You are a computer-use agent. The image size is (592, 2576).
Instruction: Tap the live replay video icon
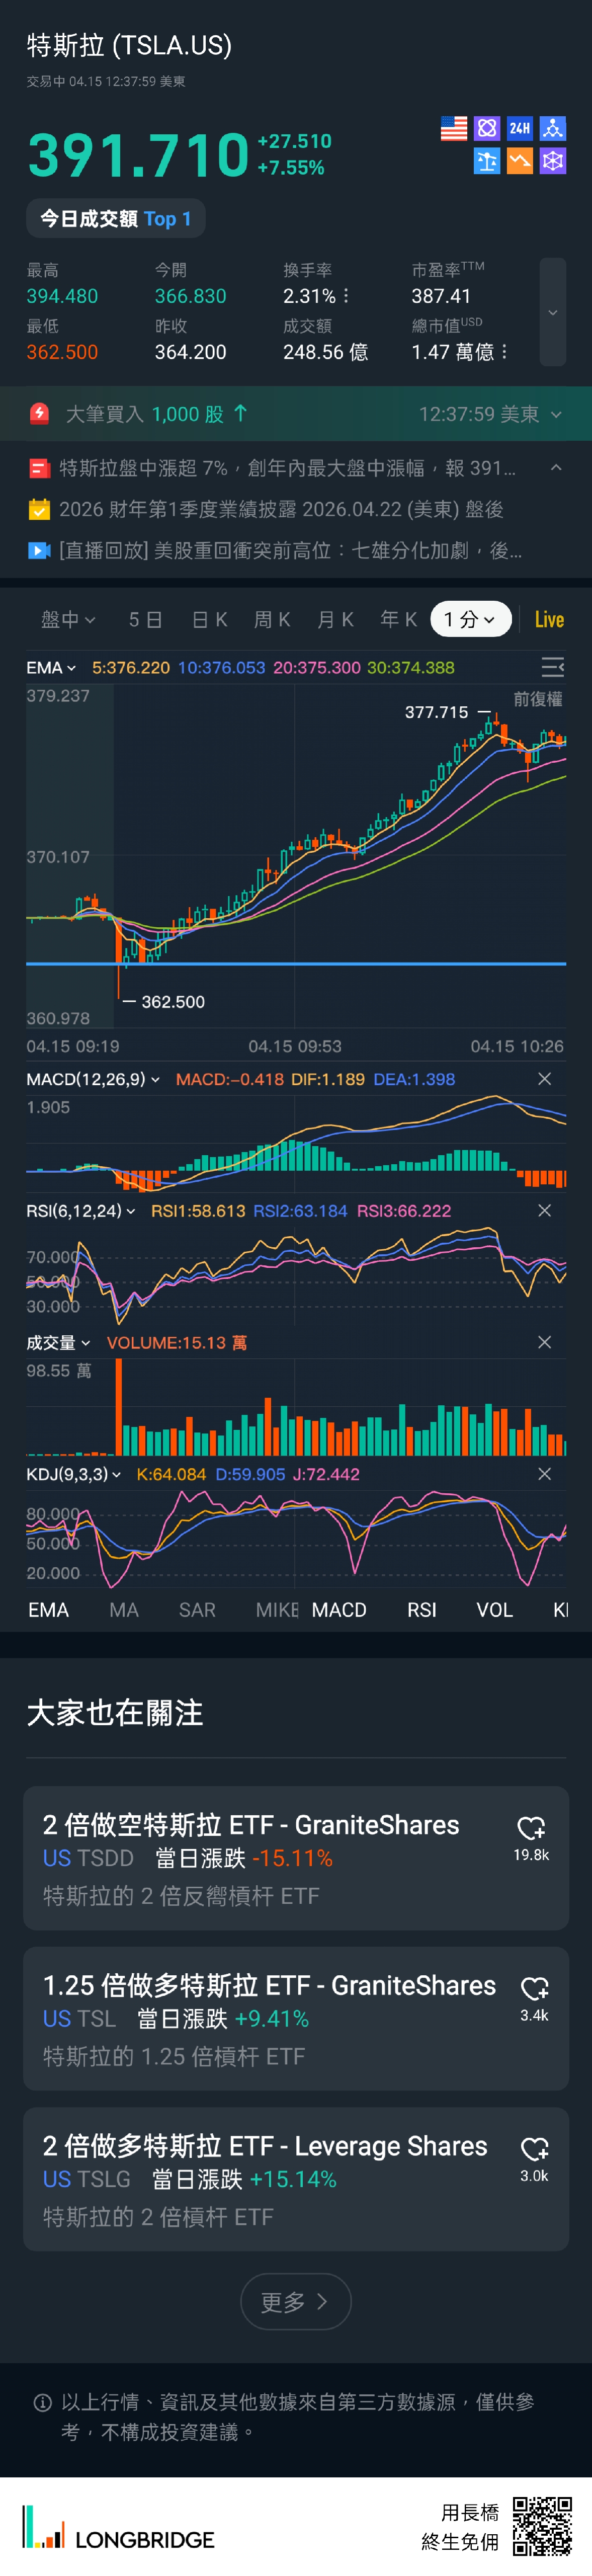tap(39, 551)
